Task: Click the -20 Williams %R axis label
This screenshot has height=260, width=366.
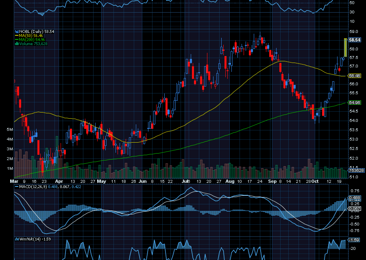Action: click(x=353, y=249)
